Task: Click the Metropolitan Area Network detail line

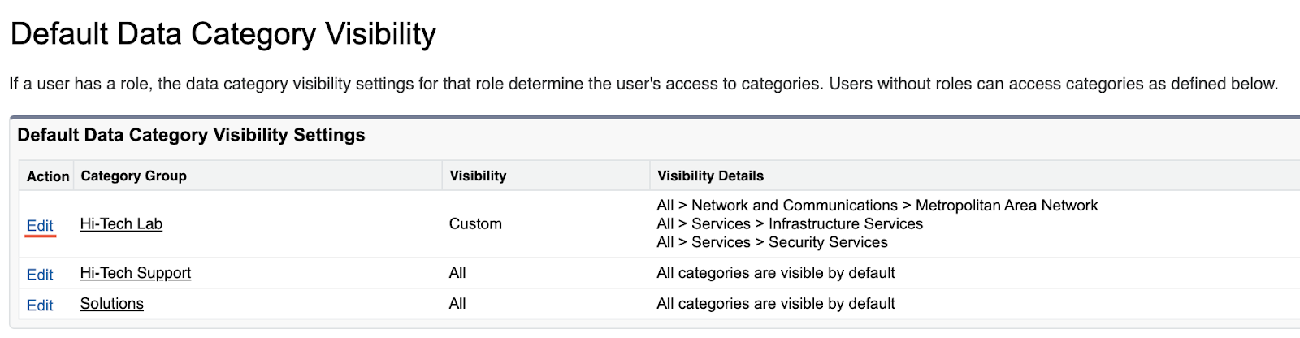Action: point(877,206)
